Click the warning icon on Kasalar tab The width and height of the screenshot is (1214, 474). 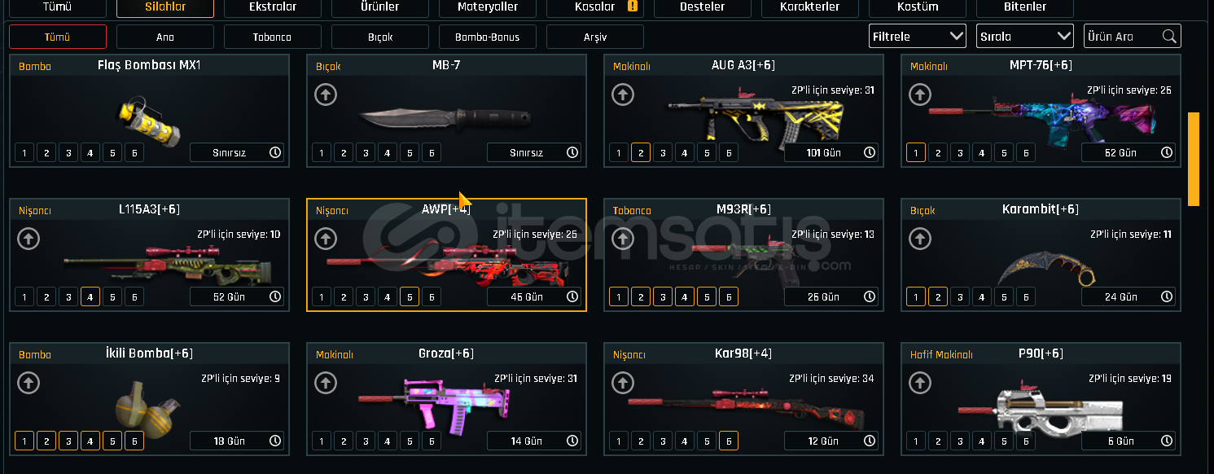click(x=633, y=7)
